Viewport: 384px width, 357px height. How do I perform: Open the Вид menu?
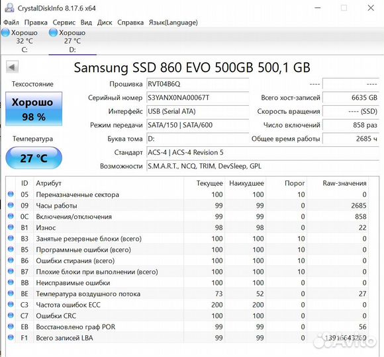coord(86,22)
